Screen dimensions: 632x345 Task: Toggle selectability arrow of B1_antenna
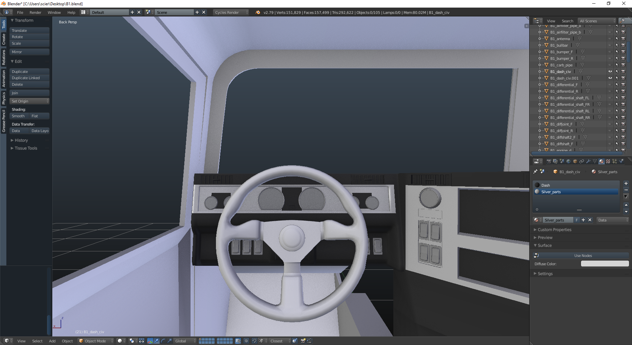point(617,38)
